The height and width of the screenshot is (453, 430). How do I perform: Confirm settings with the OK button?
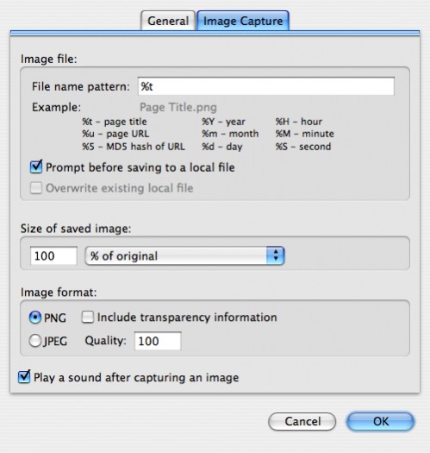(381, 422)
